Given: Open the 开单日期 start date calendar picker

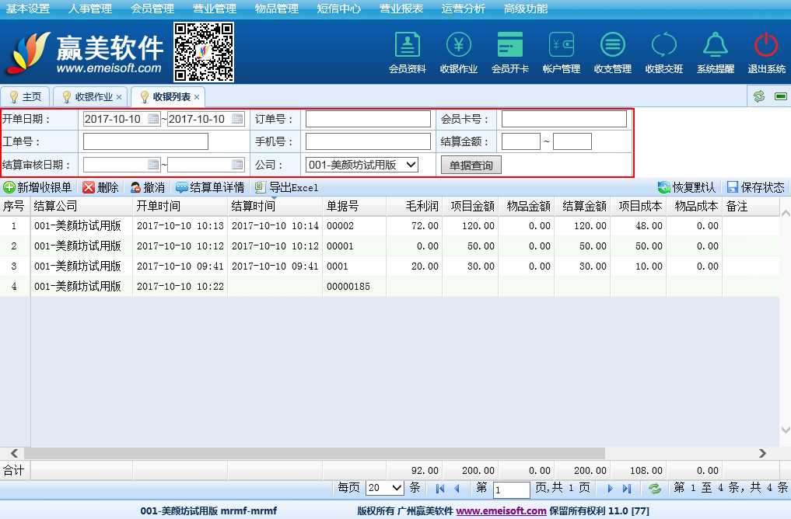Looking at the screenshot, I should pos(153,119).
